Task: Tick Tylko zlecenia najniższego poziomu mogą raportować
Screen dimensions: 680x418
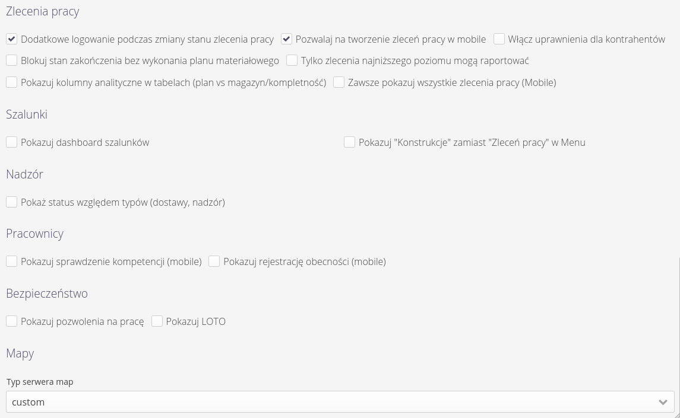Action: (292, 60)
